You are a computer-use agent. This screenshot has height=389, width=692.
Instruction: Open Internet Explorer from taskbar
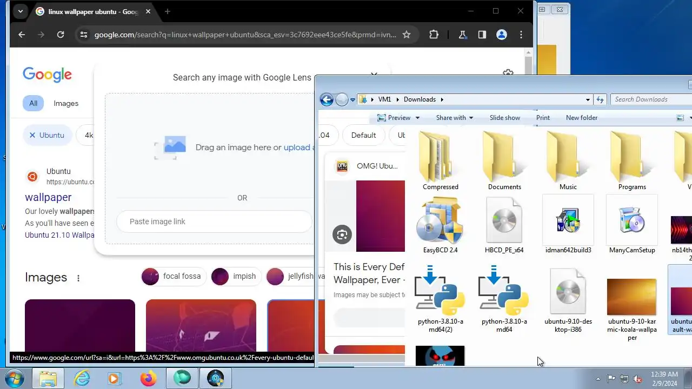point(82,378)
